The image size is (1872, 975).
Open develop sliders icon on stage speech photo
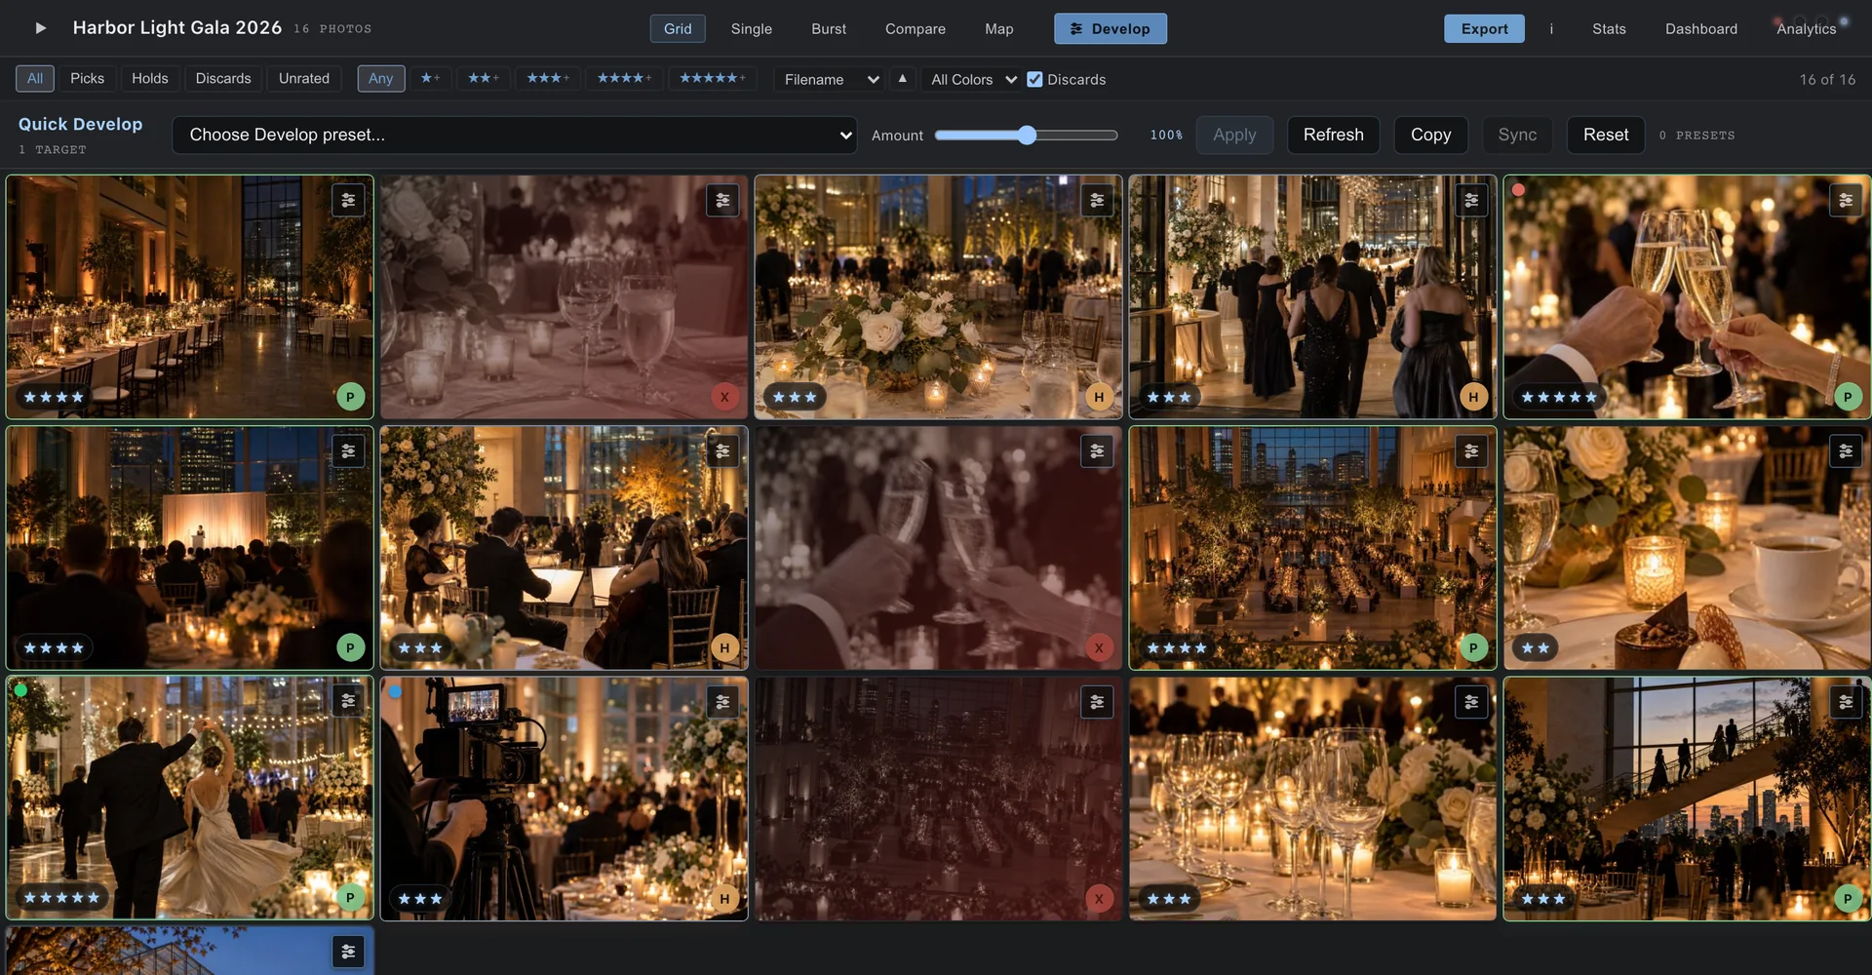tap(348, 450)
